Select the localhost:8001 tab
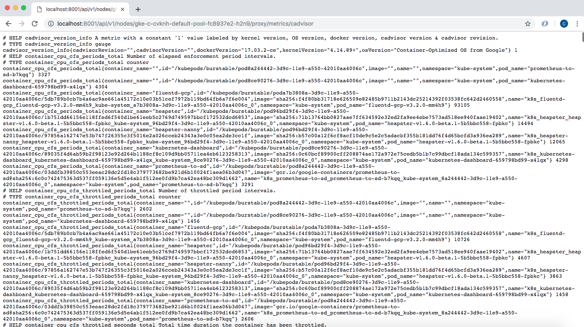The height and width of the screenshot is (327, 584). [77, 9]
